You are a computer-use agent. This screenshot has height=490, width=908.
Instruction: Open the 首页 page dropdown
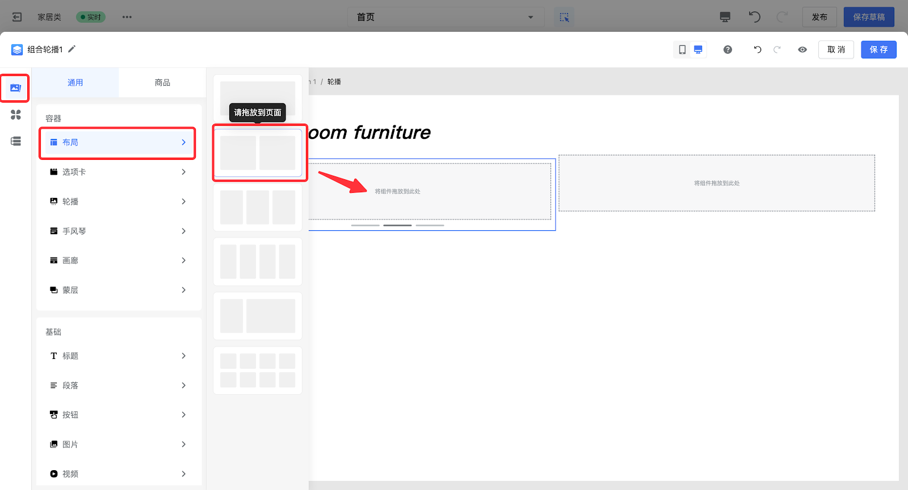pyautogui.click(x=445, y=17)
